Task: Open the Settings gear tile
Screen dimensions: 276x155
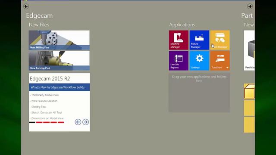Action: (x=199, y=61)
